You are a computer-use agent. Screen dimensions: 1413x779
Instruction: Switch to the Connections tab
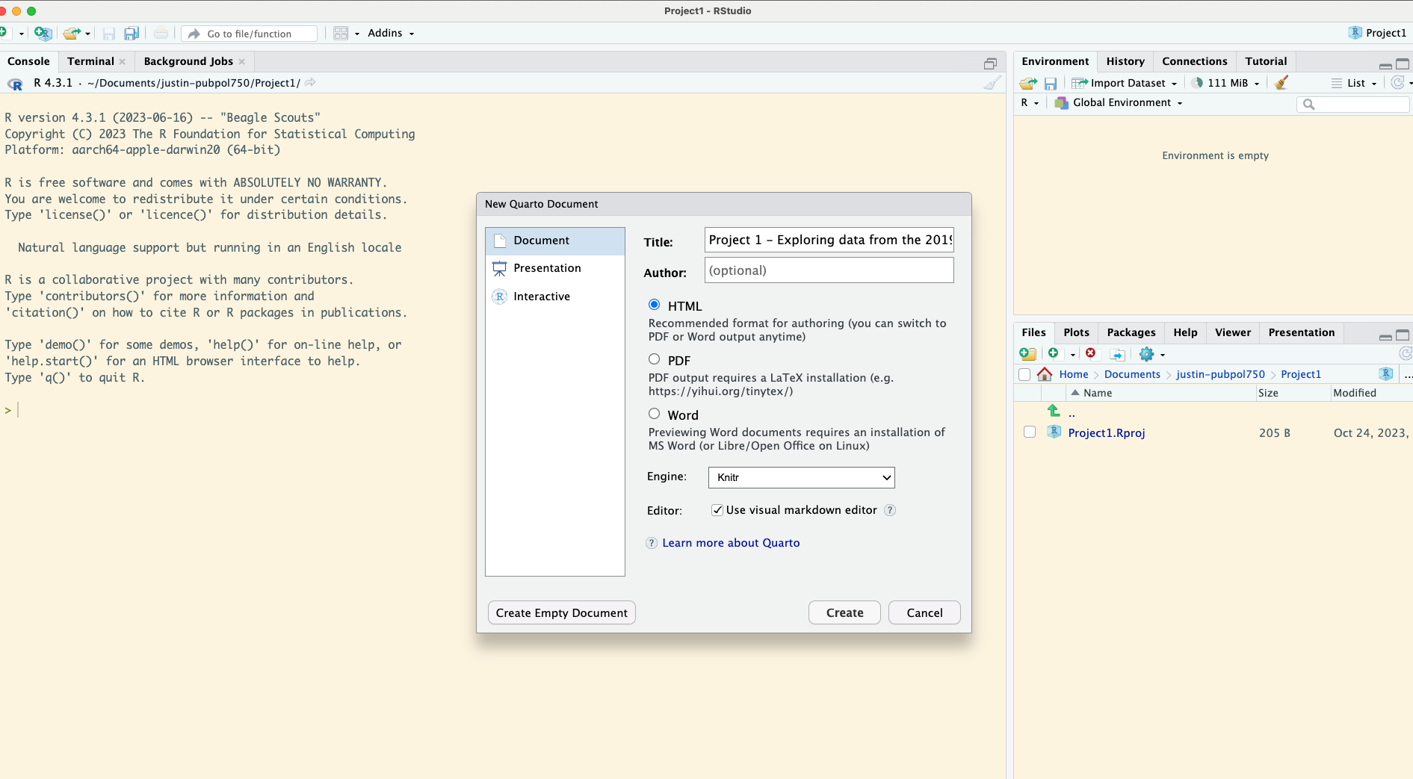tap(1194, 61)
